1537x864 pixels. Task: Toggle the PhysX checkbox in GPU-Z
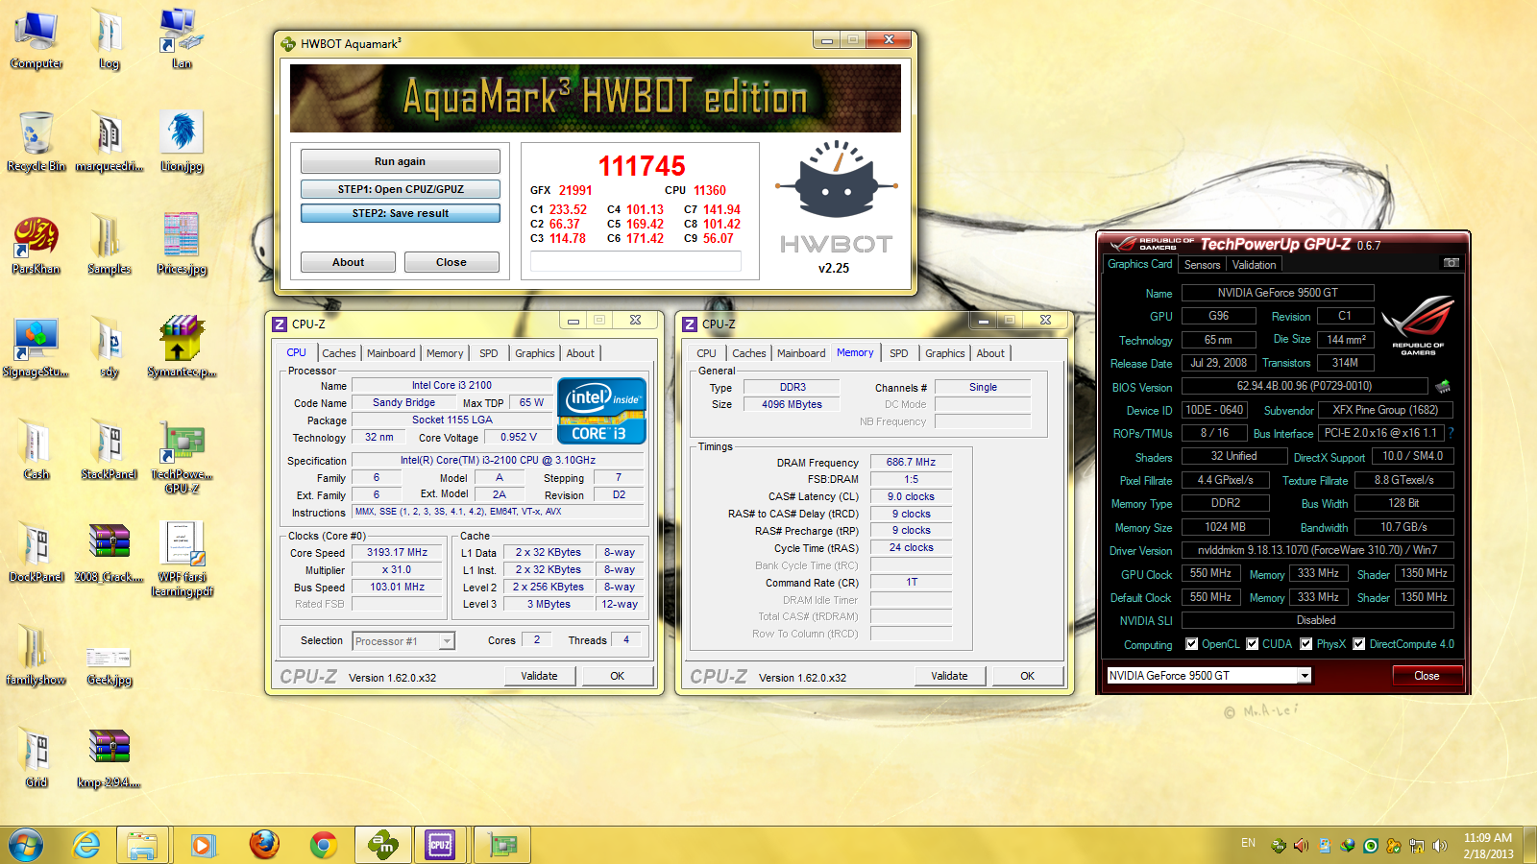(1306, 644)
